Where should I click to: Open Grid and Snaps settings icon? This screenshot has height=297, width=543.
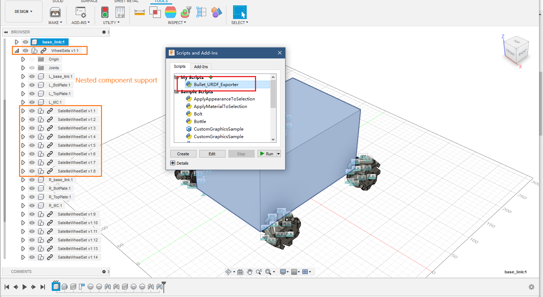point(294,272)
